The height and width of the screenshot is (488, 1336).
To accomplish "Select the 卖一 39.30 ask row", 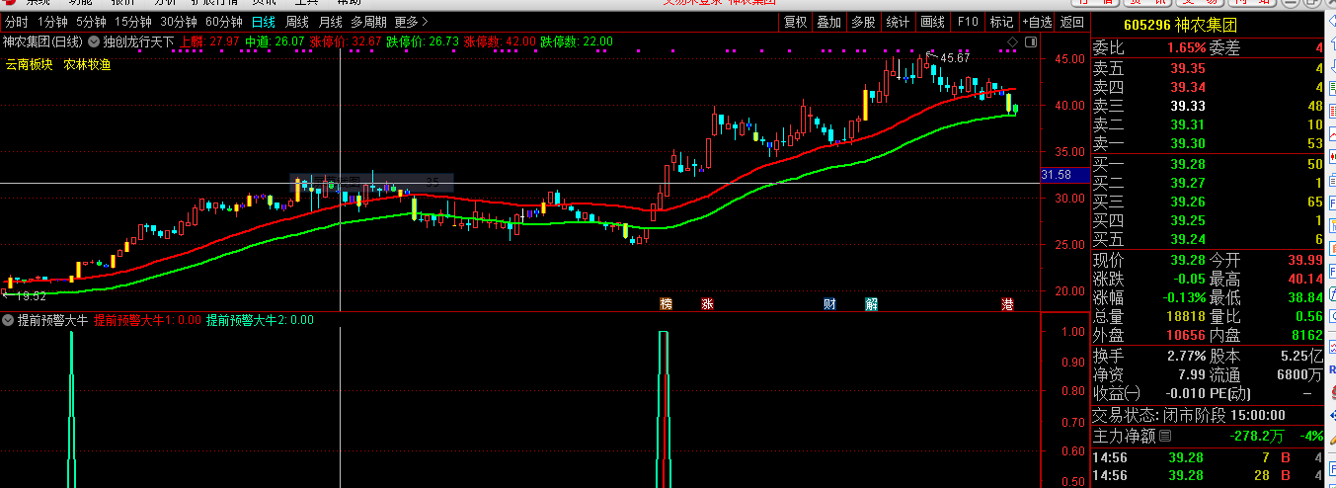I will pyautogui.click(x=1207, y=143).
